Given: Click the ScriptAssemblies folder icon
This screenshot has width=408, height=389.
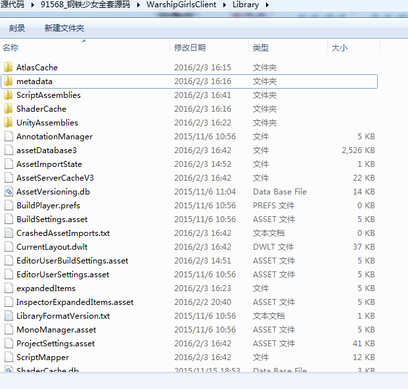Looking at the screenshot, I should [x=9, y=95].
